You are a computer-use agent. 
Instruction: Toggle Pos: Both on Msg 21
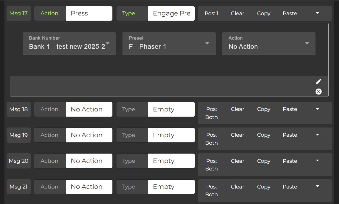tap(211, 190)
